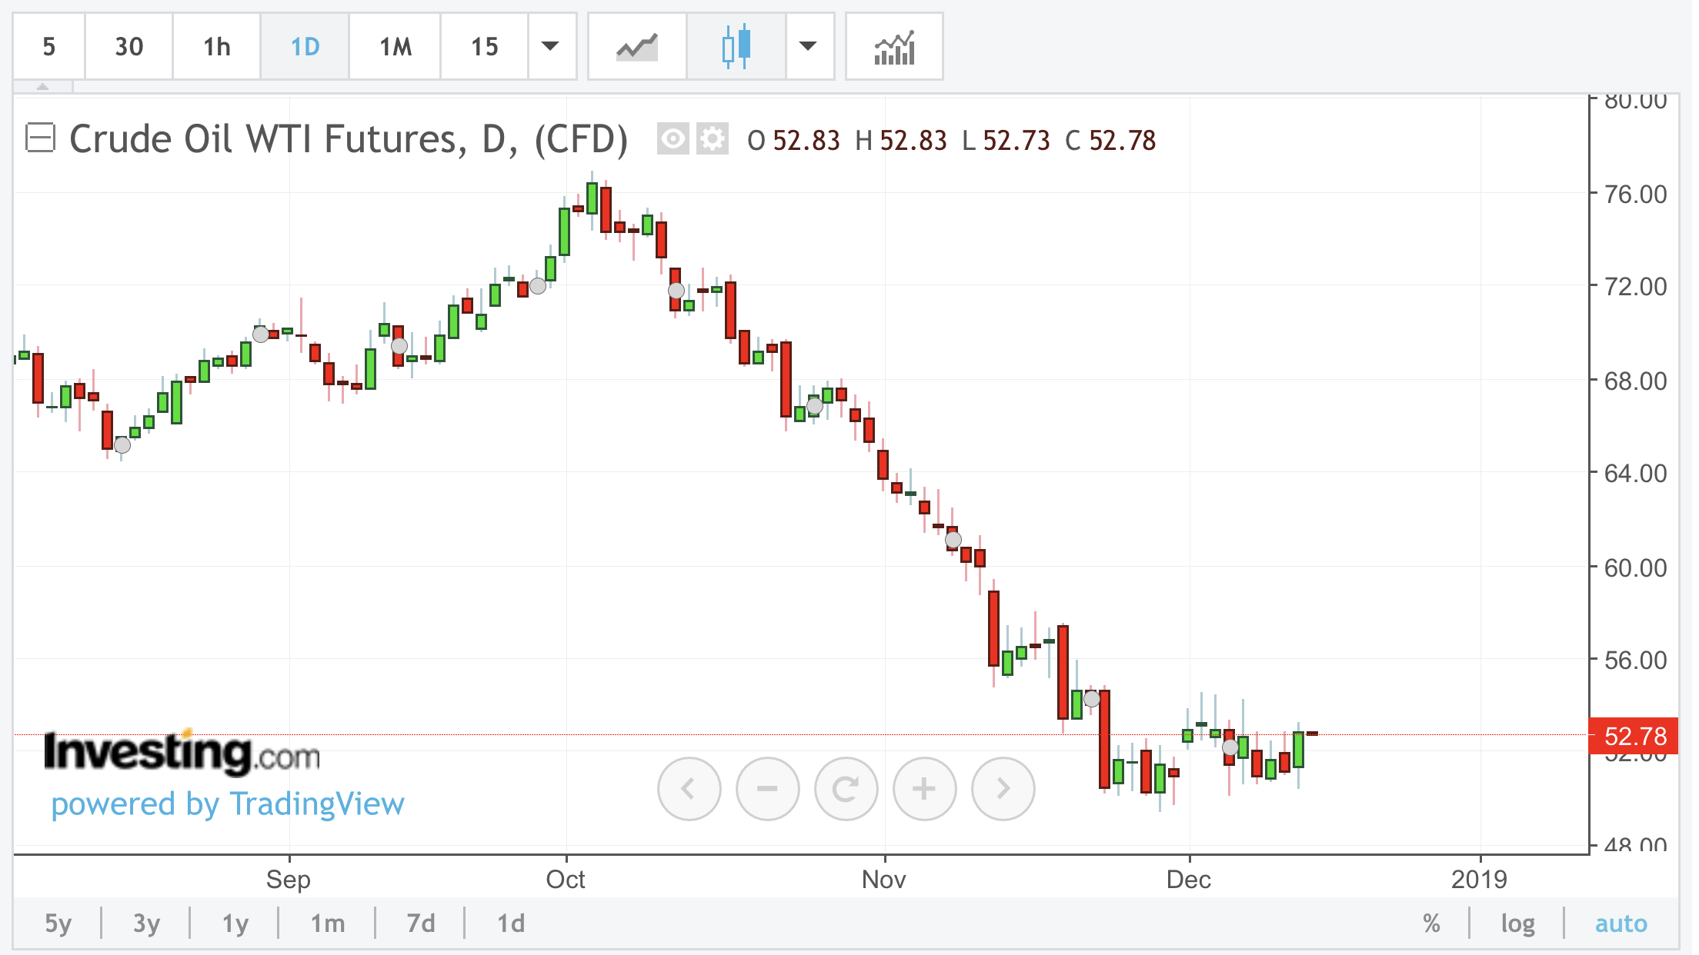This screenshot has width=1699, height=955.
Task: Switch to area line chart style
Action: (x=636, y=47)
